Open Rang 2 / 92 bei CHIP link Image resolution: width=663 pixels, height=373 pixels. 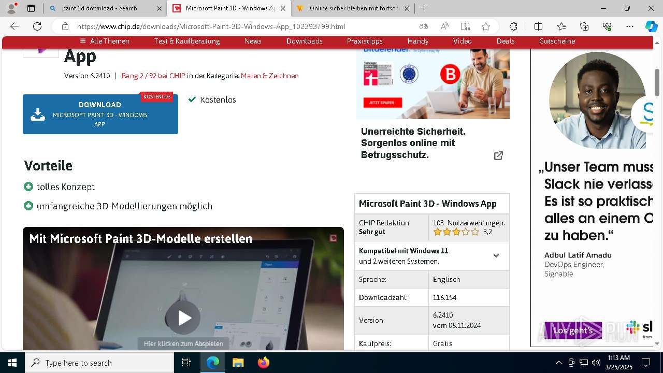(153, 76)
